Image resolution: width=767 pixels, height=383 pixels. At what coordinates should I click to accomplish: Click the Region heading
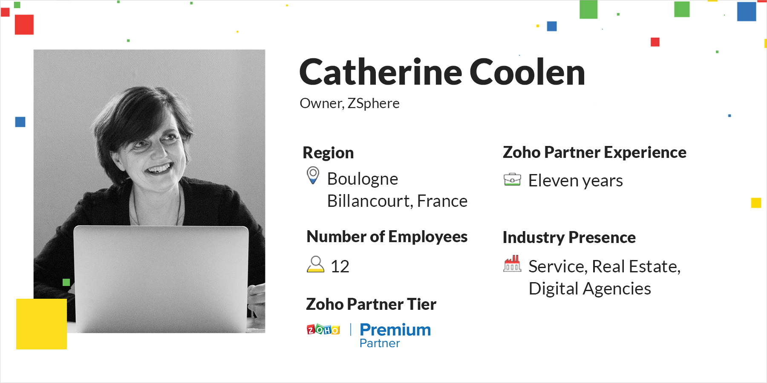point(328,153)
